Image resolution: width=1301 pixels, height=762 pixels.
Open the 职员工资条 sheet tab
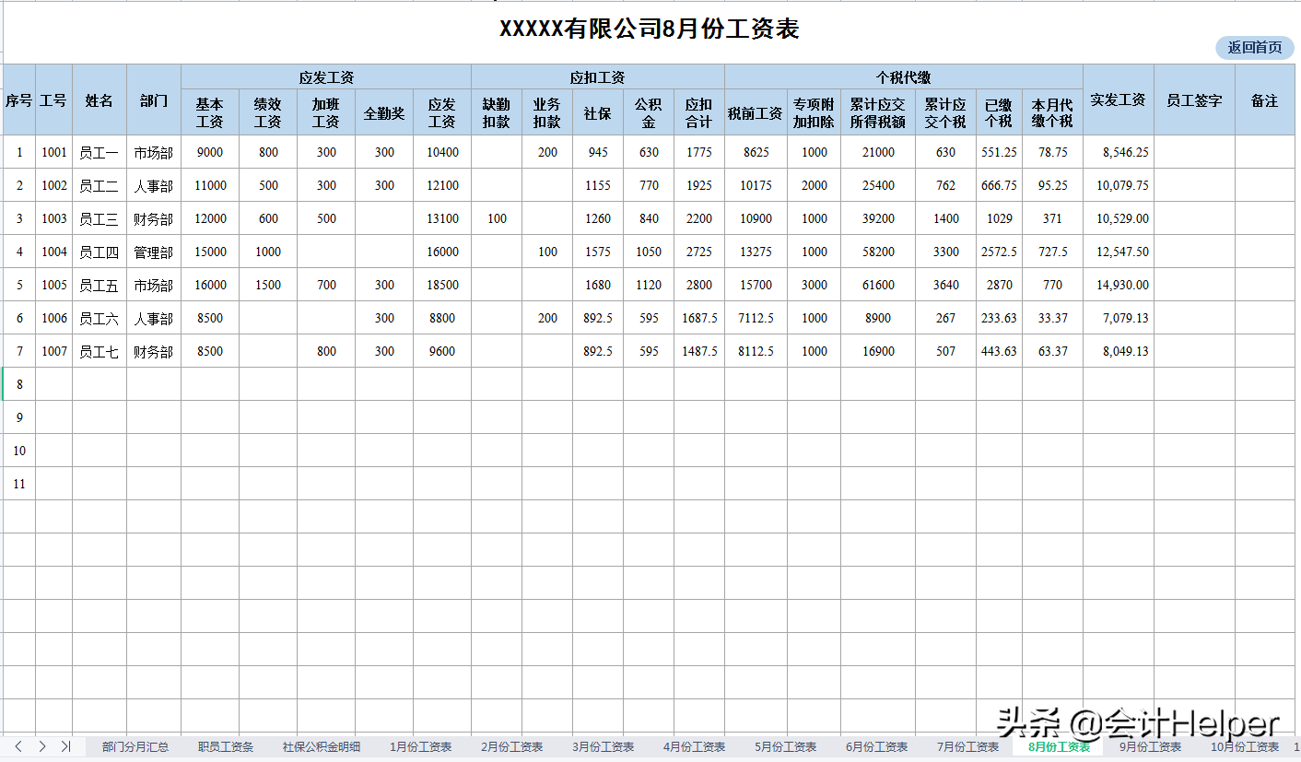[226, 747]
